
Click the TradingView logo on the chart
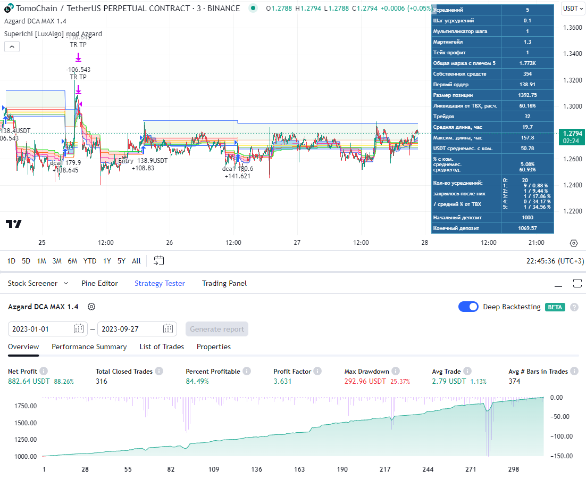click(14, 224)
